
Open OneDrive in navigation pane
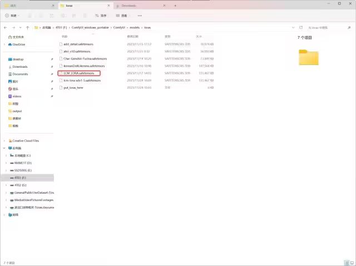tap(17, 44)
